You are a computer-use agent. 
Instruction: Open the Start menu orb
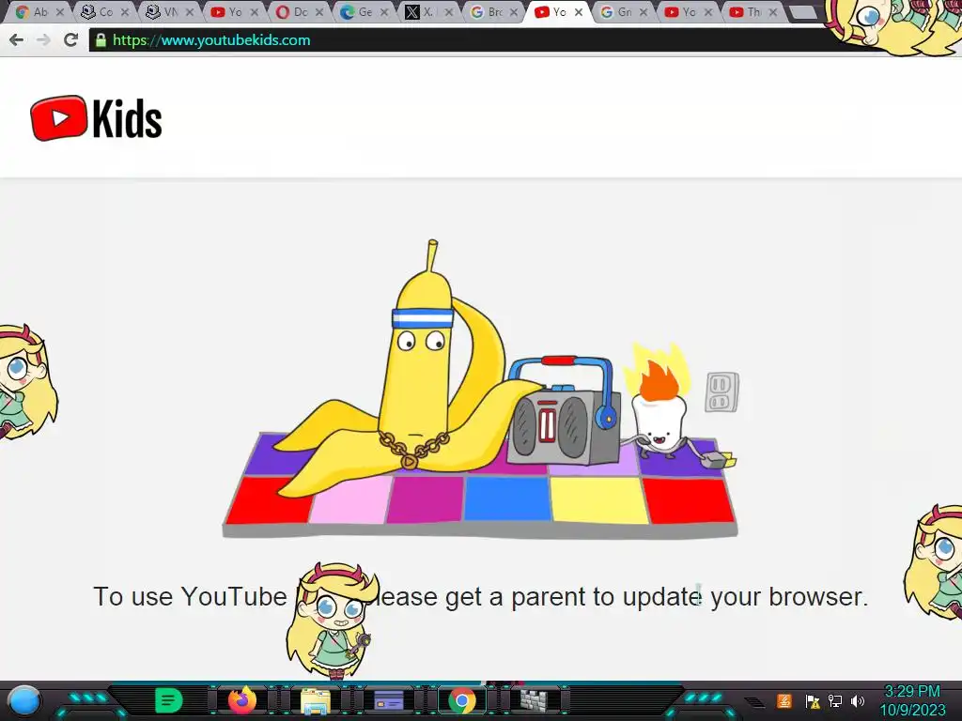click(23, 700)
